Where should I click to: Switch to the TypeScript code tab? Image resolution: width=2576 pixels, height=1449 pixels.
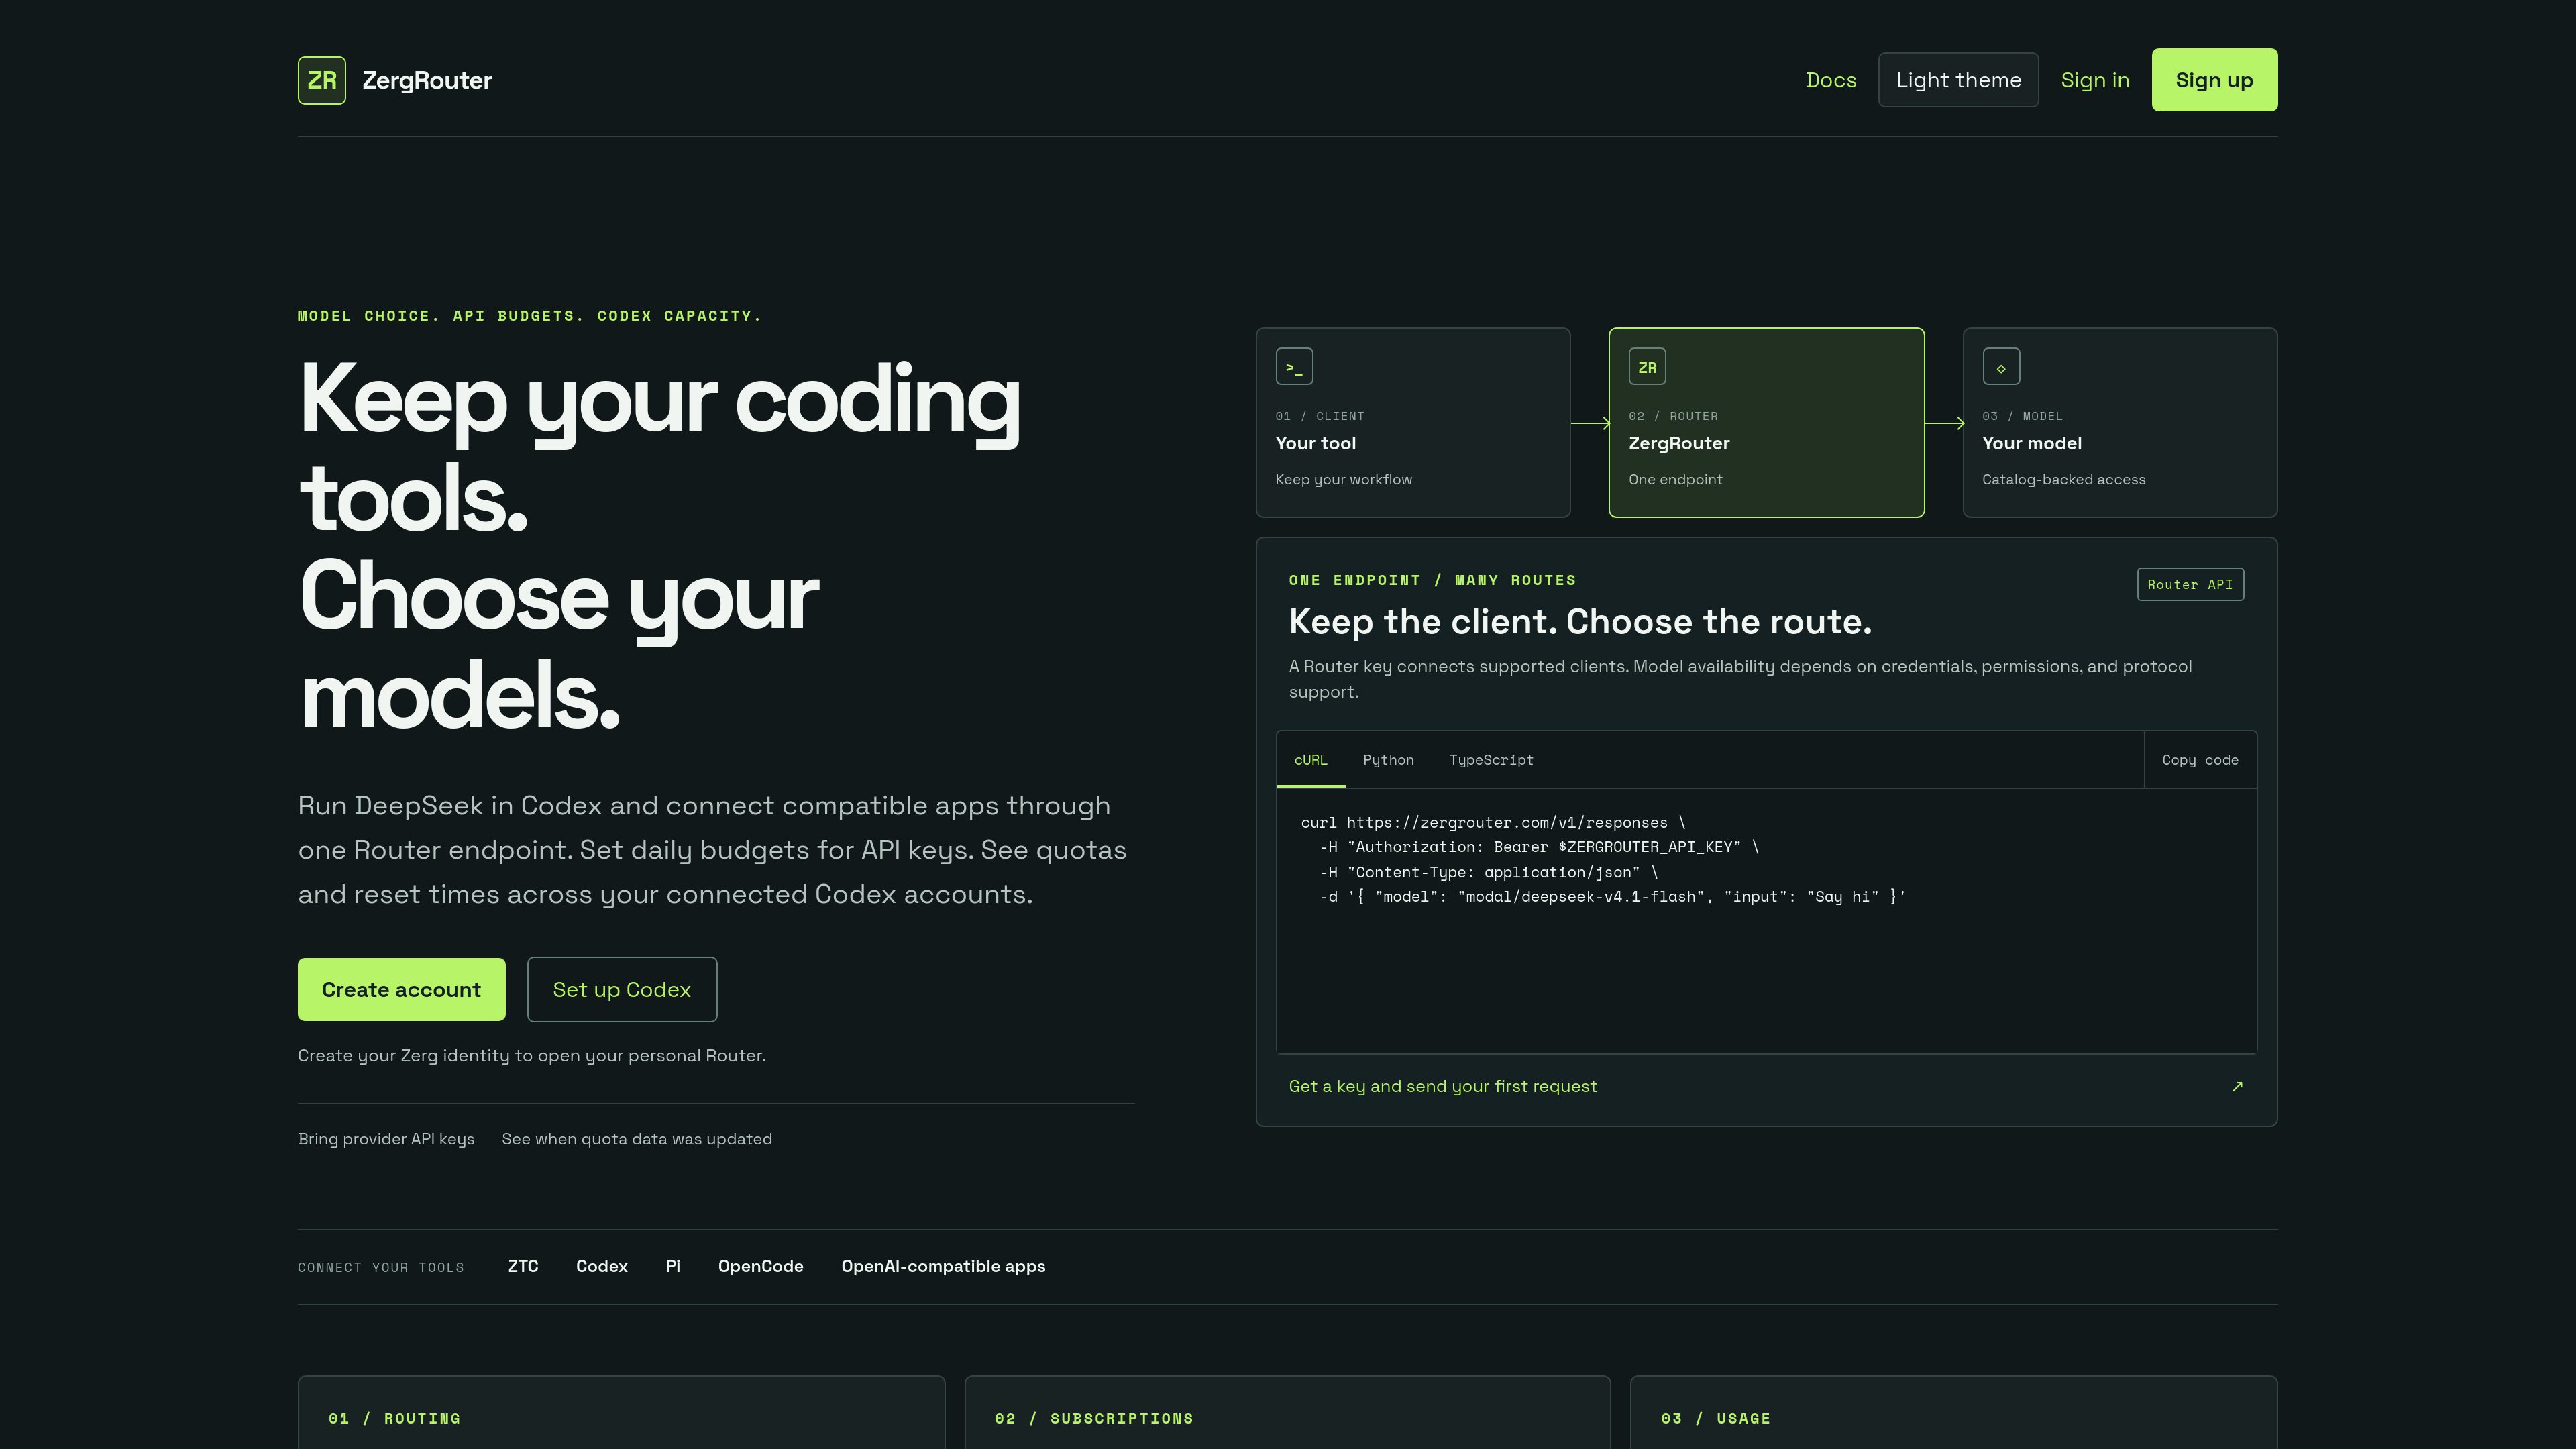pos(1491,760)
